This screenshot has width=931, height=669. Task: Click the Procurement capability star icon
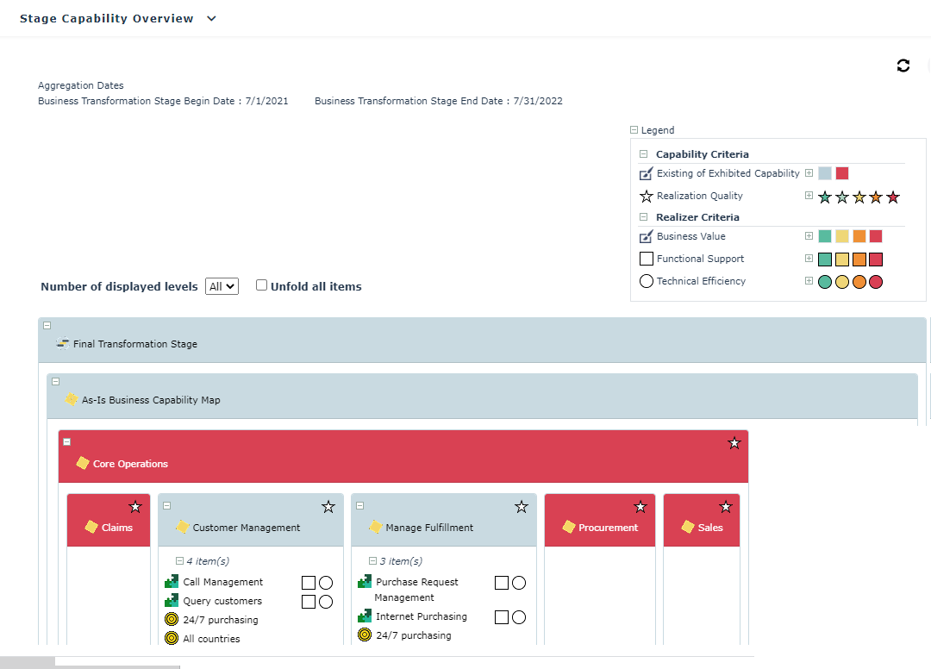(640, 507)
